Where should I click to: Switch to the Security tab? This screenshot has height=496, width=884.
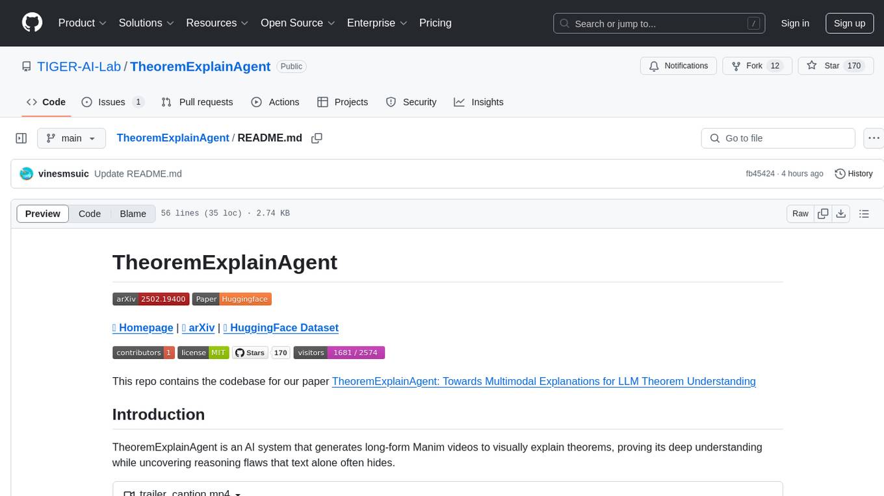click(x=411, y=102)
